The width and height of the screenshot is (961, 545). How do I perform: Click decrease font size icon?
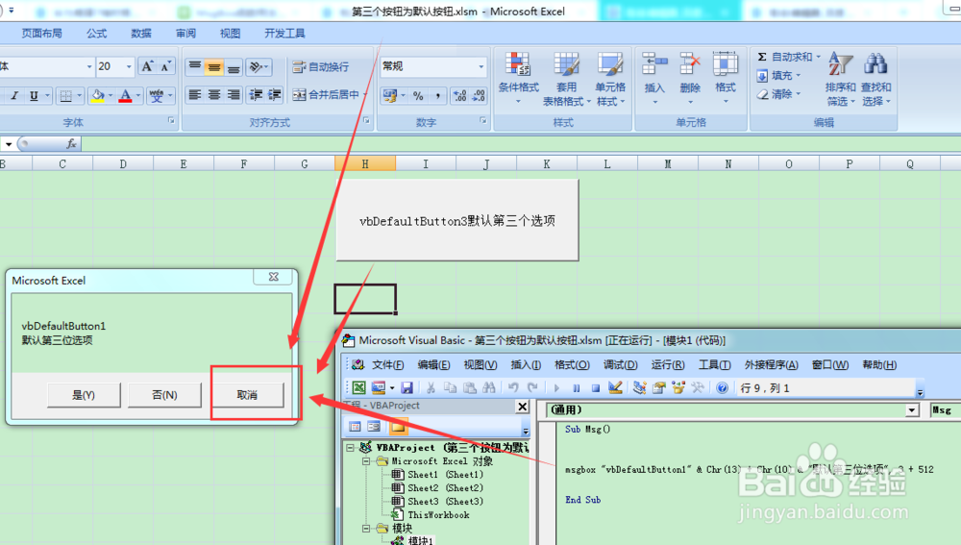click(166, 66)
